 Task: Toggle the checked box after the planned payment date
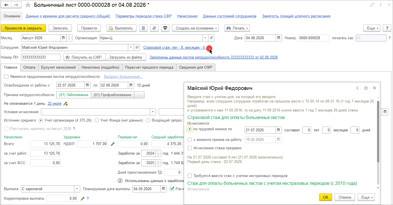coord(172,189)
